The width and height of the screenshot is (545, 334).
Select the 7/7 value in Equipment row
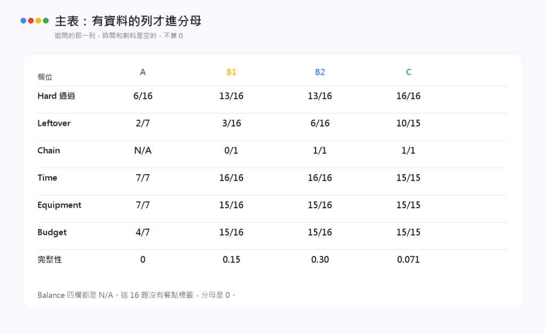(x=143, y=205)
